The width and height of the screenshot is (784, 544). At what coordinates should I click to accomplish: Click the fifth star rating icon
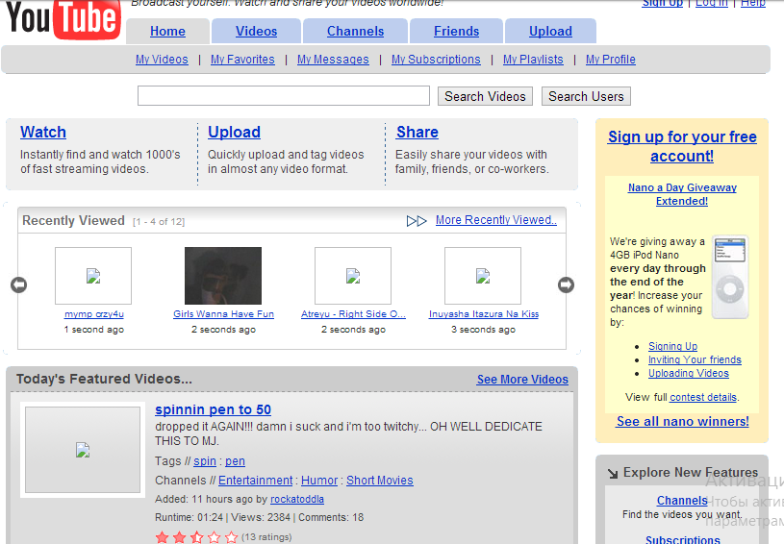pos(231,537)
